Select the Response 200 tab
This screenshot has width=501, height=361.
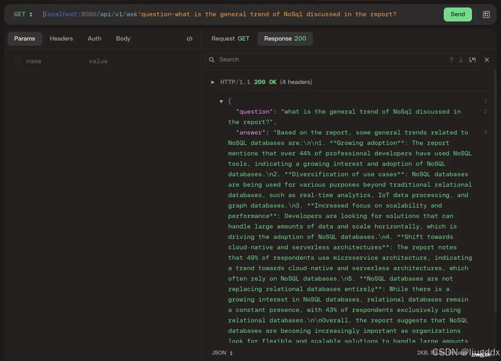pyautogui.click(x=285, y=39)
